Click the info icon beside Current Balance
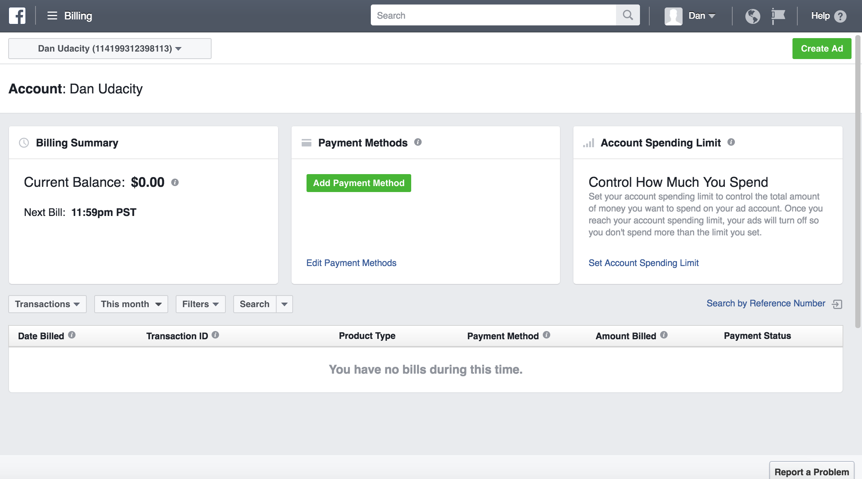The width and height of the screenshot is (862, 479). click(174, 183)
